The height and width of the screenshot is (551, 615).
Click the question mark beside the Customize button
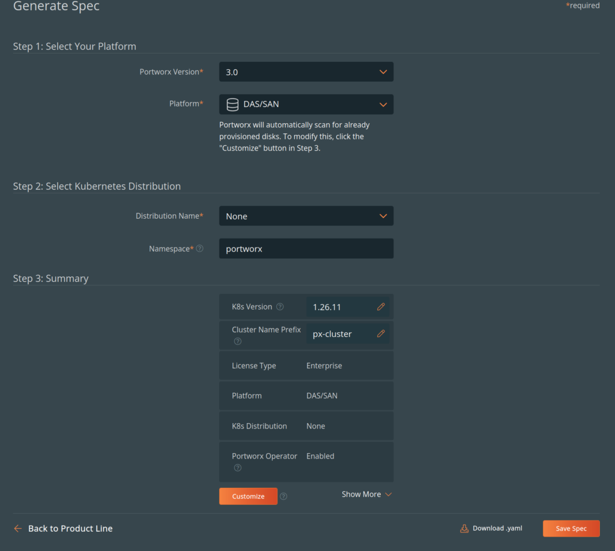[283, 496]
